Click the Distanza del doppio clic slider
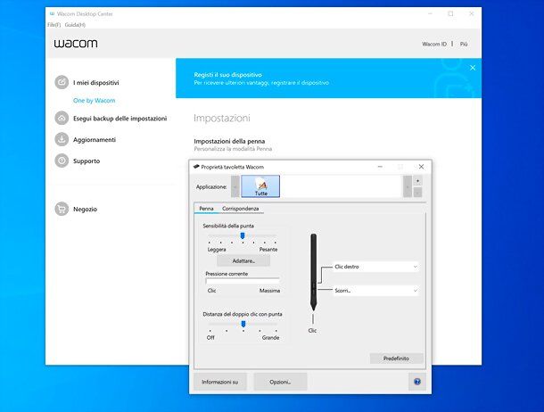Screen dimensions: 544x412 click(x=243, y=324)
